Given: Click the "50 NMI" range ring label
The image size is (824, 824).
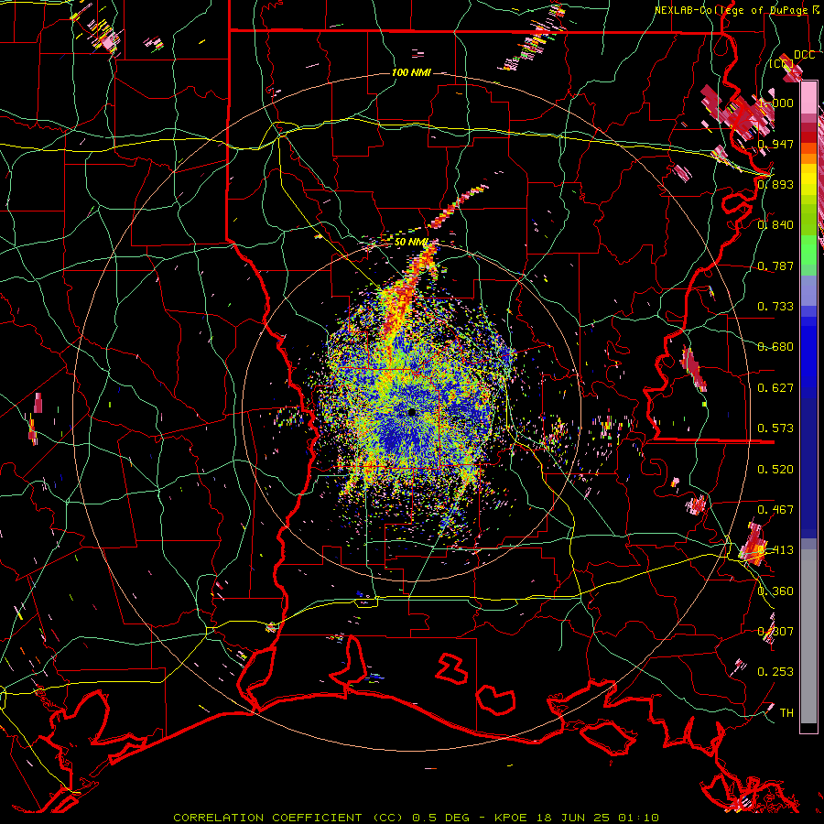Looking at the screenshot, I should tap(411, 243).
